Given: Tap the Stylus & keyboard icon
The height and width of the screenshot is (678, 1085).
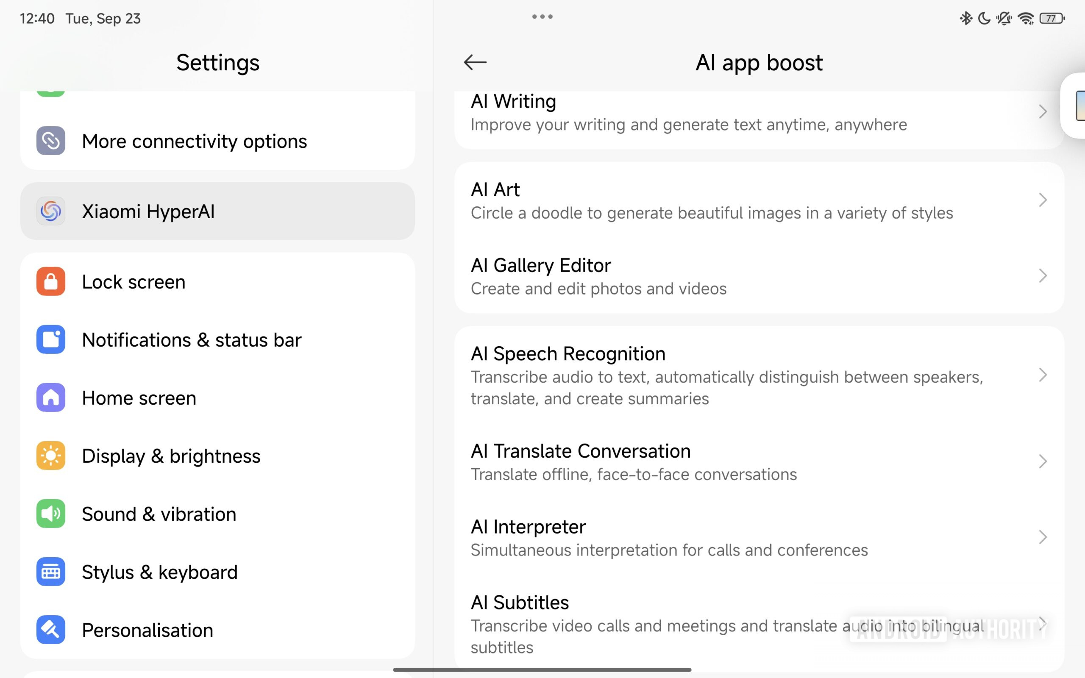Looking at the screenshot, I should coord(51,572).
